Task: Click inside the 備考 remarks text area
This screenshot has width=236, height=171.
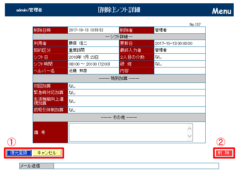Action: (x=127, y=132)
